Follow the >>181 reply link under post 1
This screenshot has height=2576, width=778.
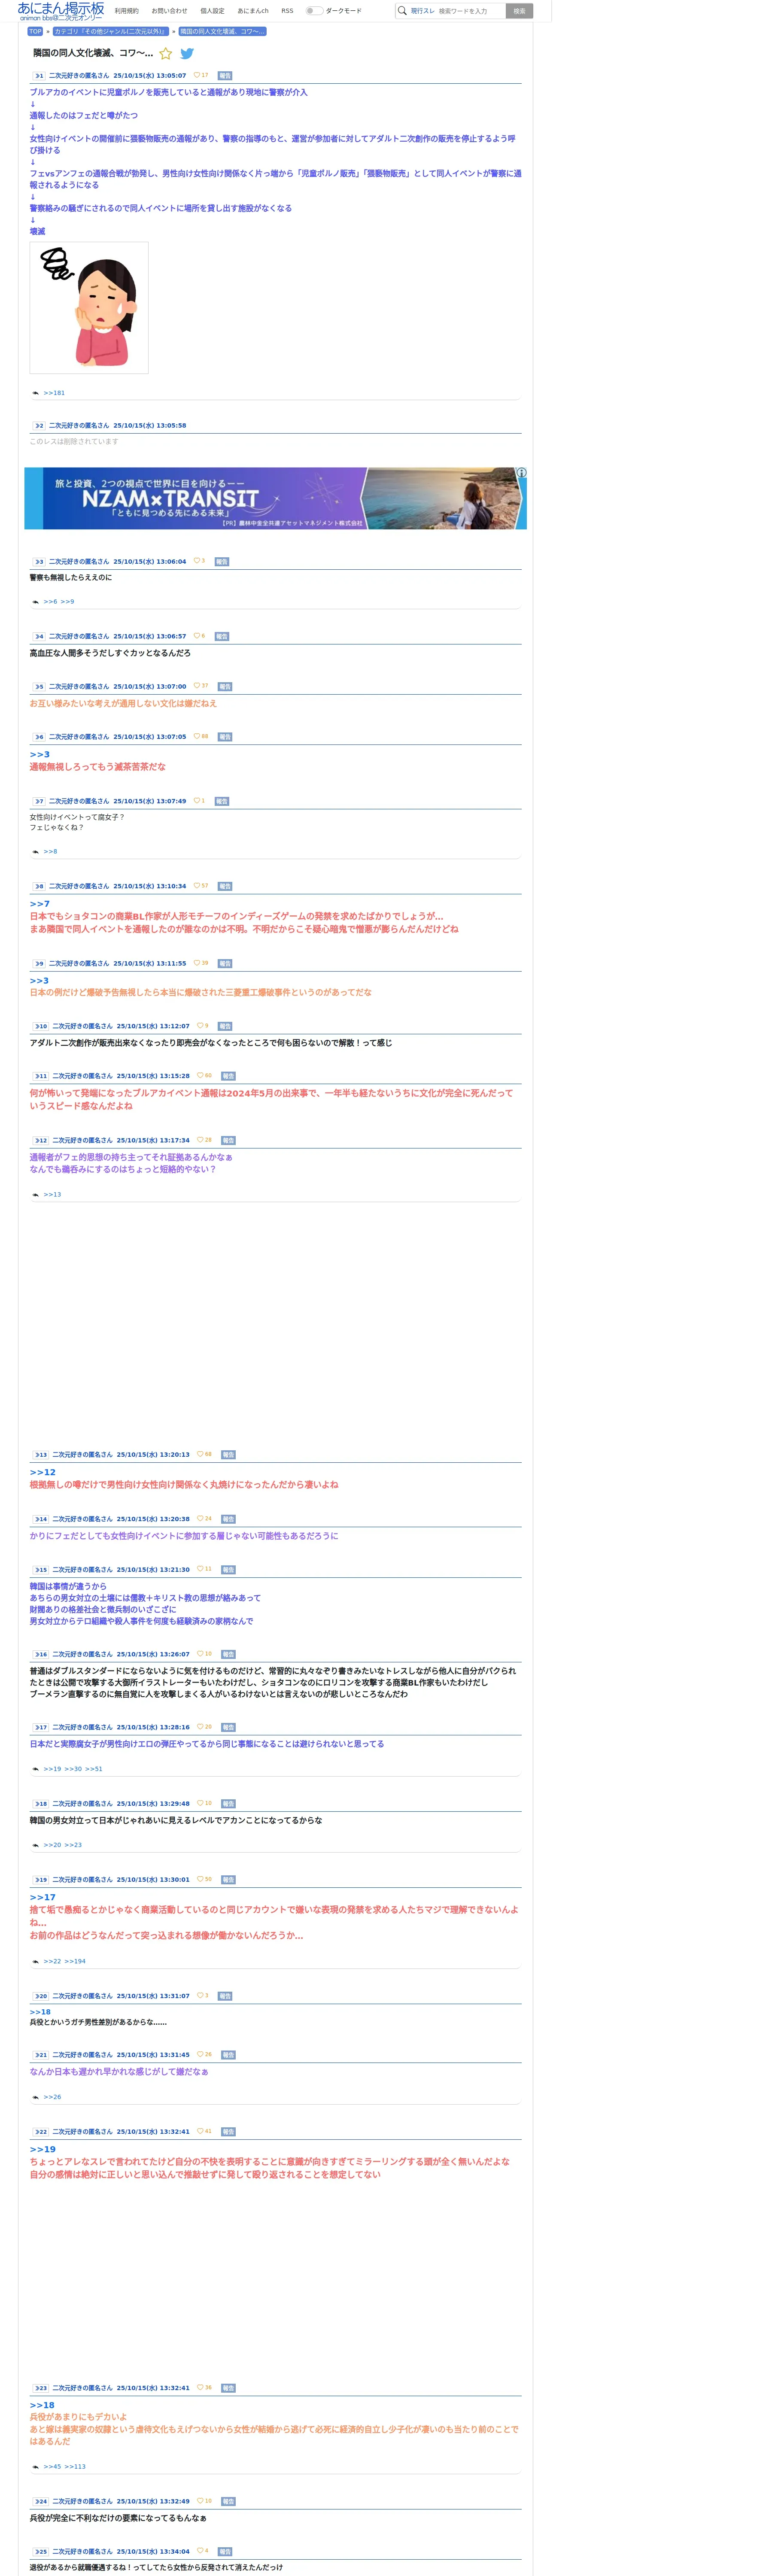pos(54,393)
